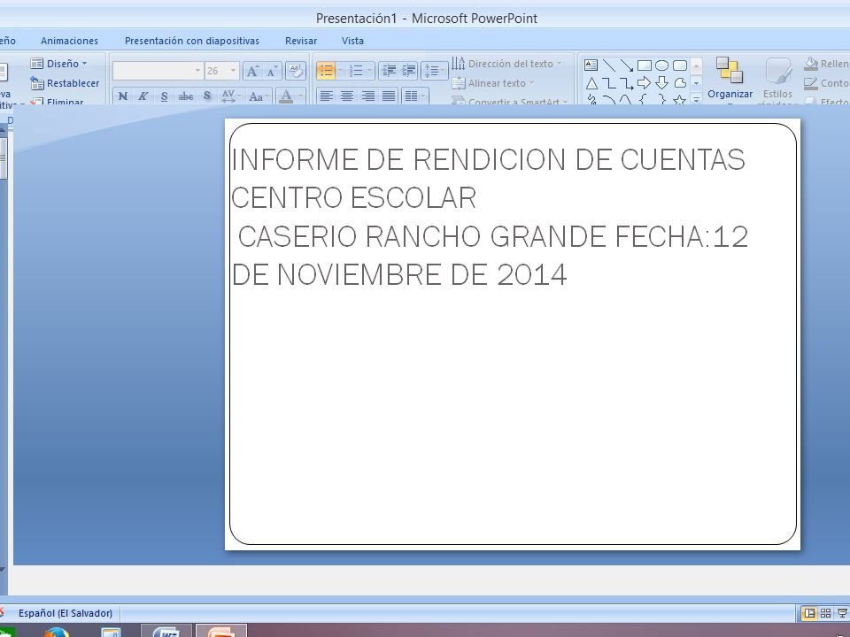Open the font size dropdown showing 26
The height and width of the screenshot is (637, 850).
(x=221, y=71)
